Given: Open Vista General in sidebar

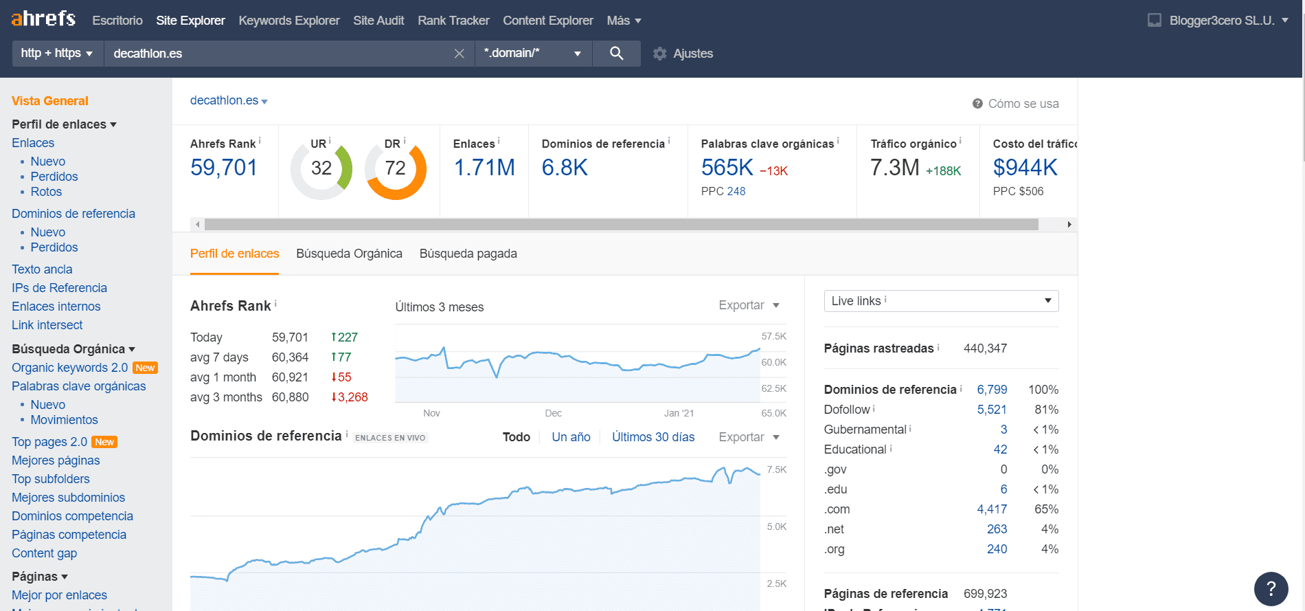Looking at the screenshot, I should (x=50, y=101).
